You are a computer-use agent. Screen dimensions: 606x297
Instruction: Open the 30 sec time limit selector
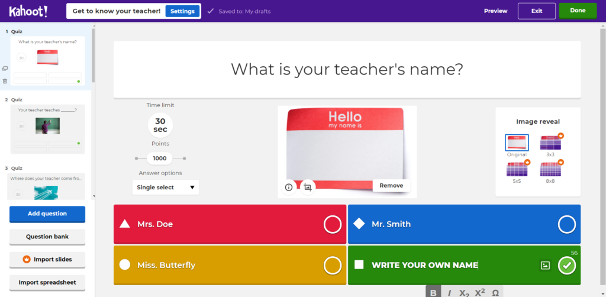pyautogui.click(x=160, y=125)
